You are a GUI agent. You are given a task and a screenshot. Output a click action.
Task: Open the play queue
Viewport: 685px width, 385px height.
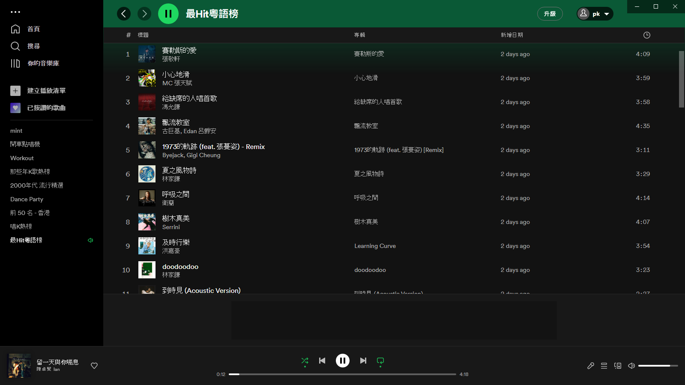tap(604, 366)
